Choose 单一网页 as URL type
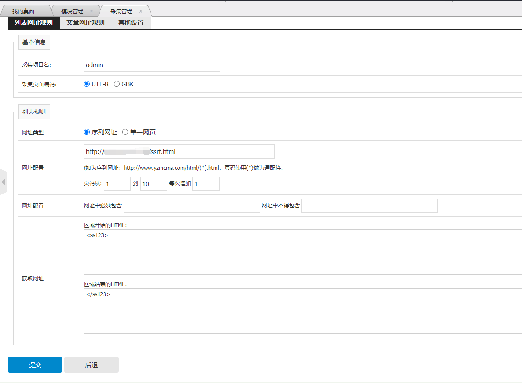The height and width of the screenshot is (383, 522). coord(125,132)
